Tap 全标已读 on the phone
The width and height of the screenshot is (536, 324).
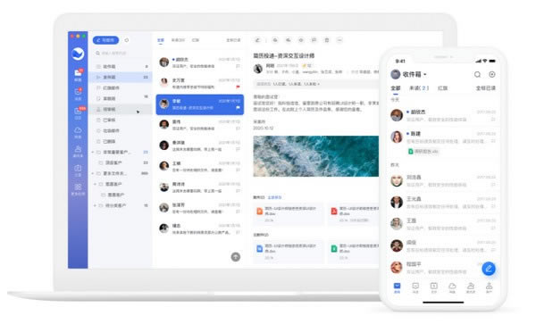(x=485, y=88)
